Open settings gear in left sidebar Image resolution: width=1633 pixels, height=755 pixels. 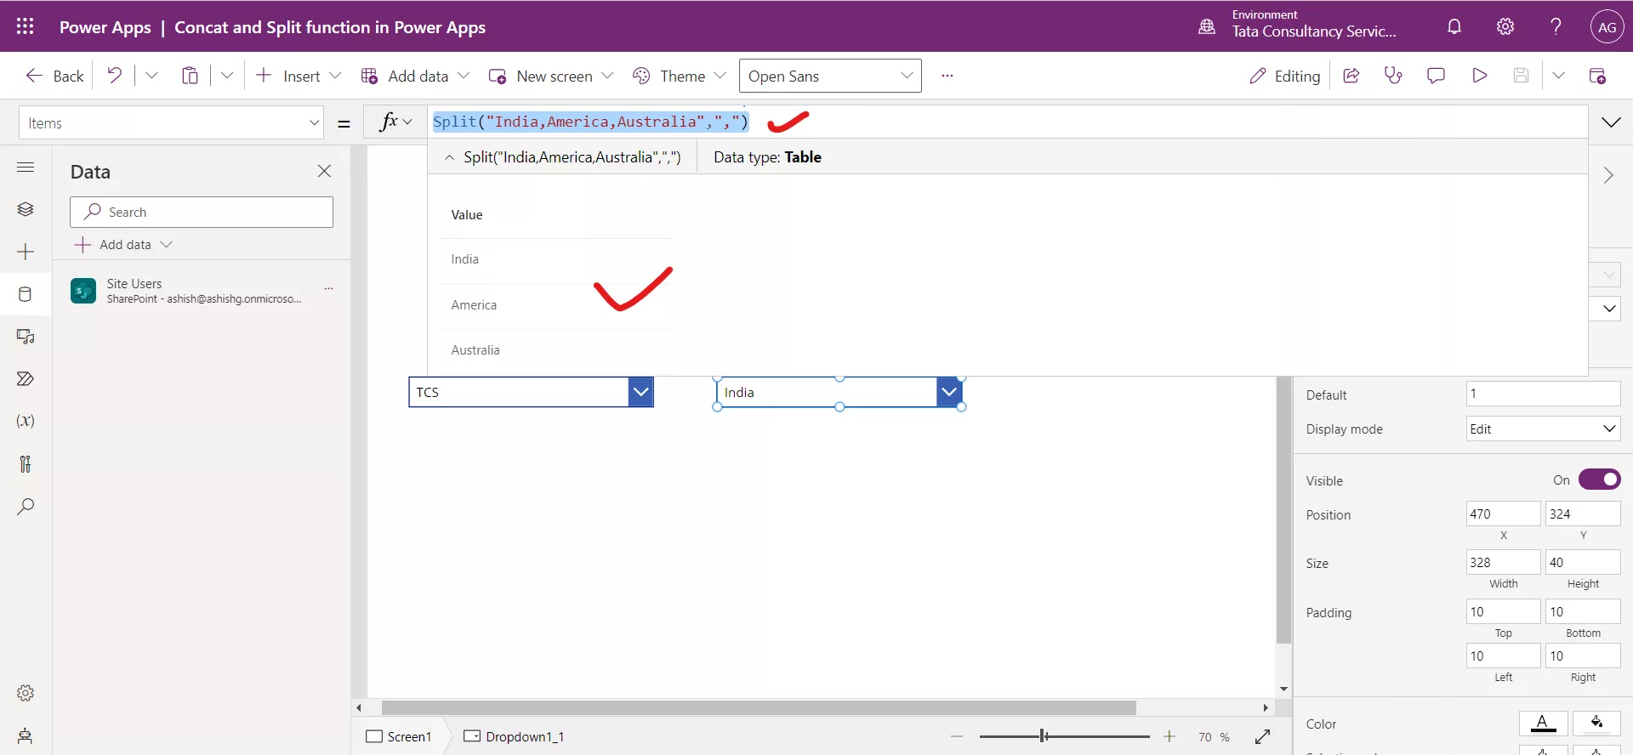pyautogui.click(x=26, y=693)
